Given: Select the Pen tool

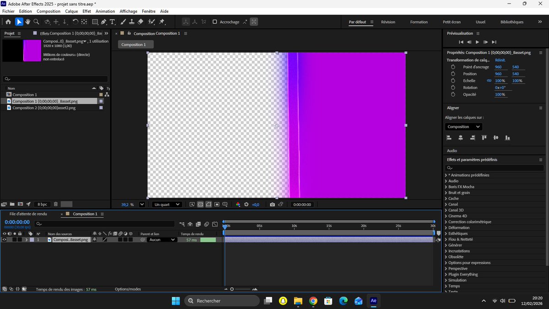Looking at the screenshot, I should [103, 22].
